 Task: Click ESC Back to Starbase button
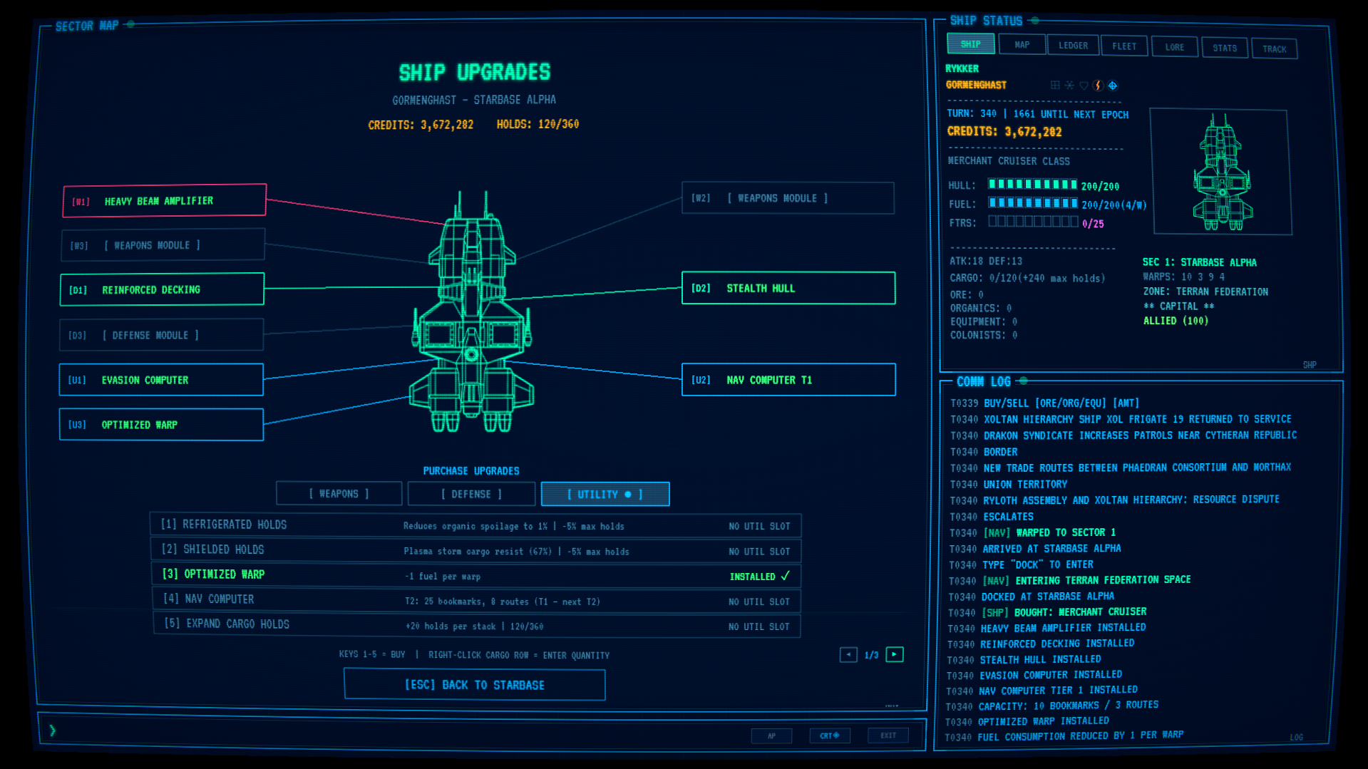(x=475, y=685)
